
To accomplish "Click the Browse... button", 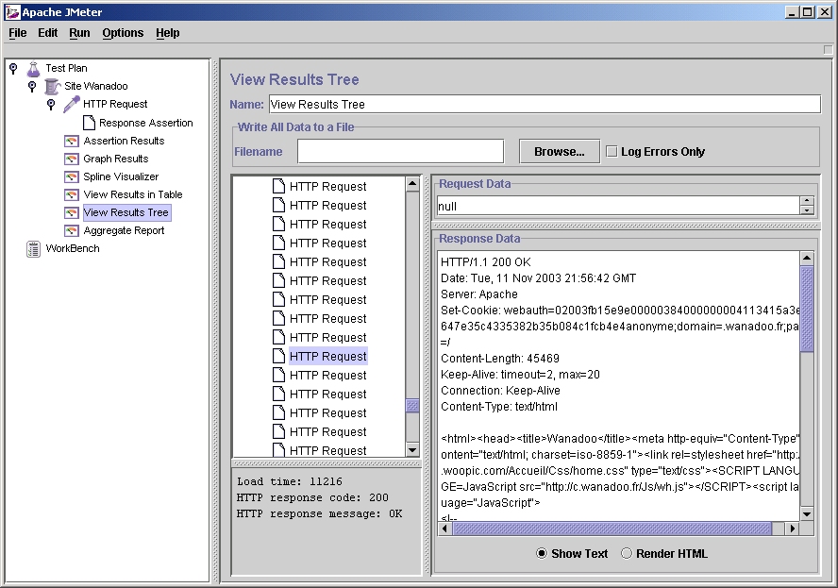I will coord(559,151).
